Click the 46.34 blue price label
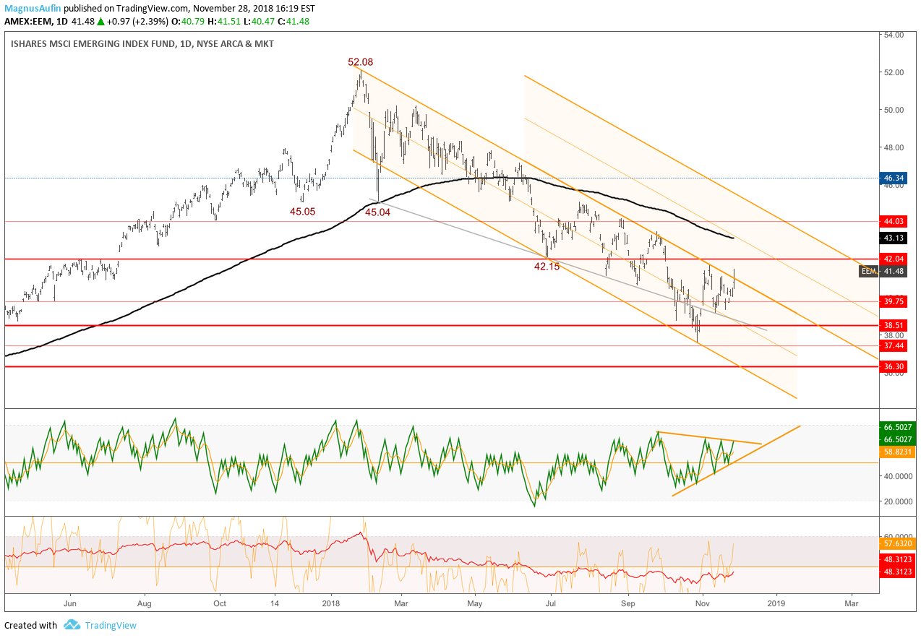This screenshot has height=638, width=921. tap(894, 178)
